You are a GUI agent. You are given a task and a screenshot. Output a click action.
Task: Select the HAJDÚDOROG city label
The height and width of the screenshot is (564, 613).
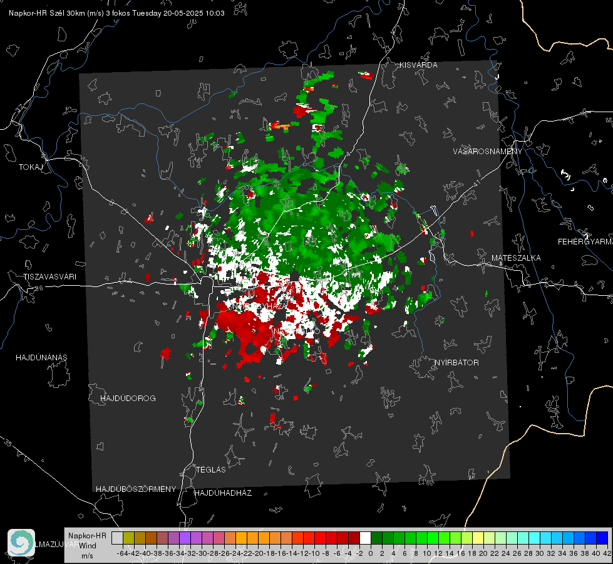[x=128, y=398]
